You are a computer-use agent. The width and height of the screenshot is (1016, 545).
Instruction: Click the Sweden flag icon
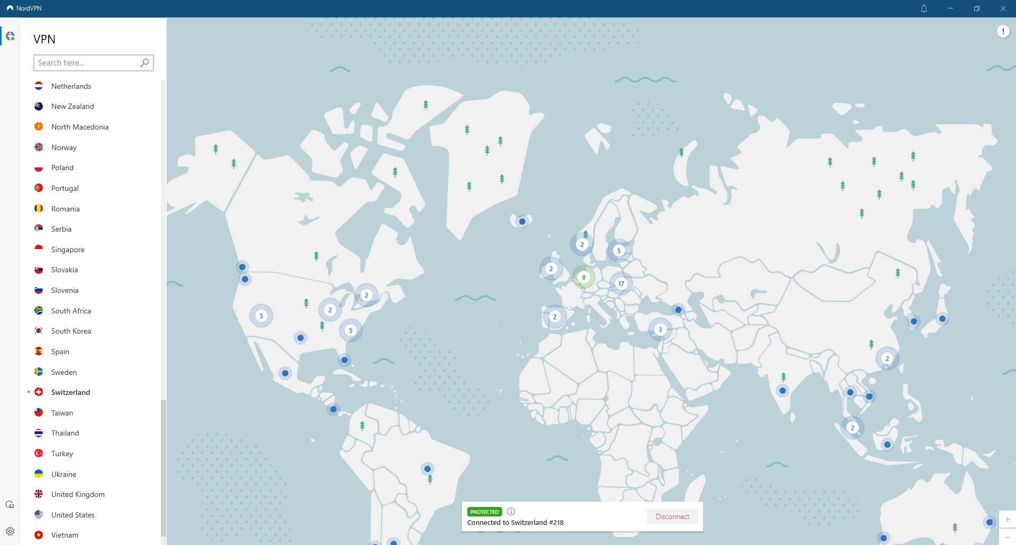point(39,372)
